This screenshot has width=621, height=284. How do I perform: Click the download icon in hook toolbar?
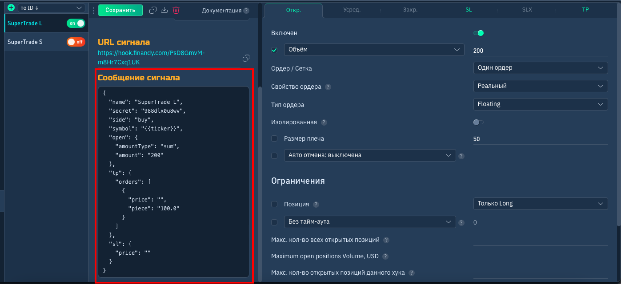164,10
